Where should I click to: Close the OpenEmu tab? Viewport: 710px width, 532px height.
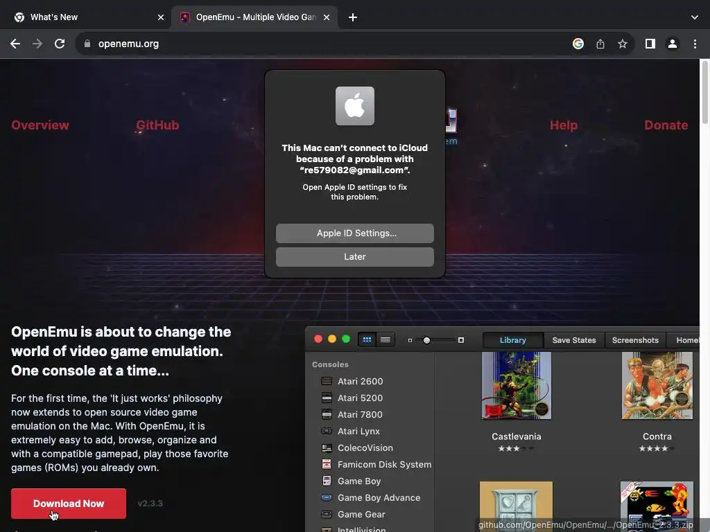327,17
